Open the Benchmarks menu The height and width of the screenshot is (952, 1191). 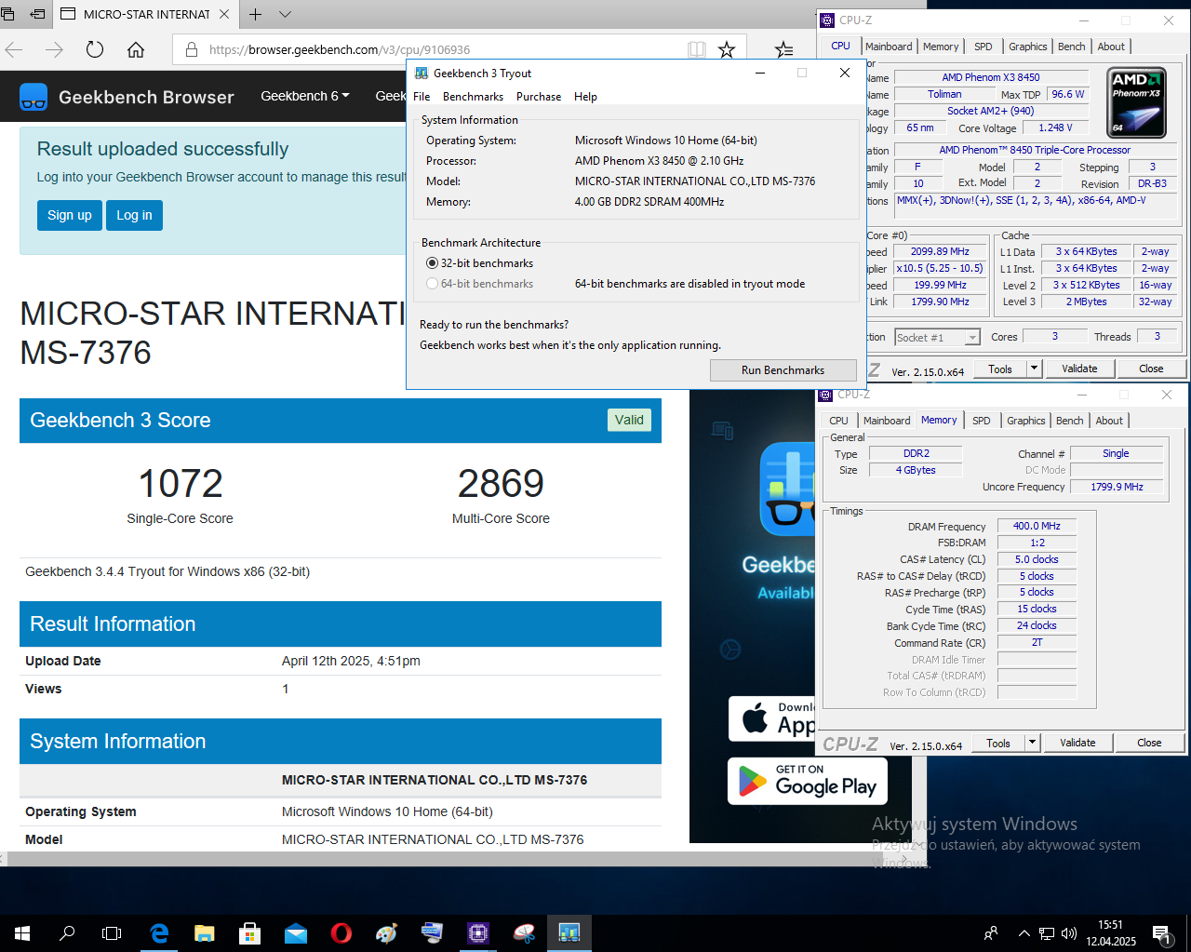point(473,97)
